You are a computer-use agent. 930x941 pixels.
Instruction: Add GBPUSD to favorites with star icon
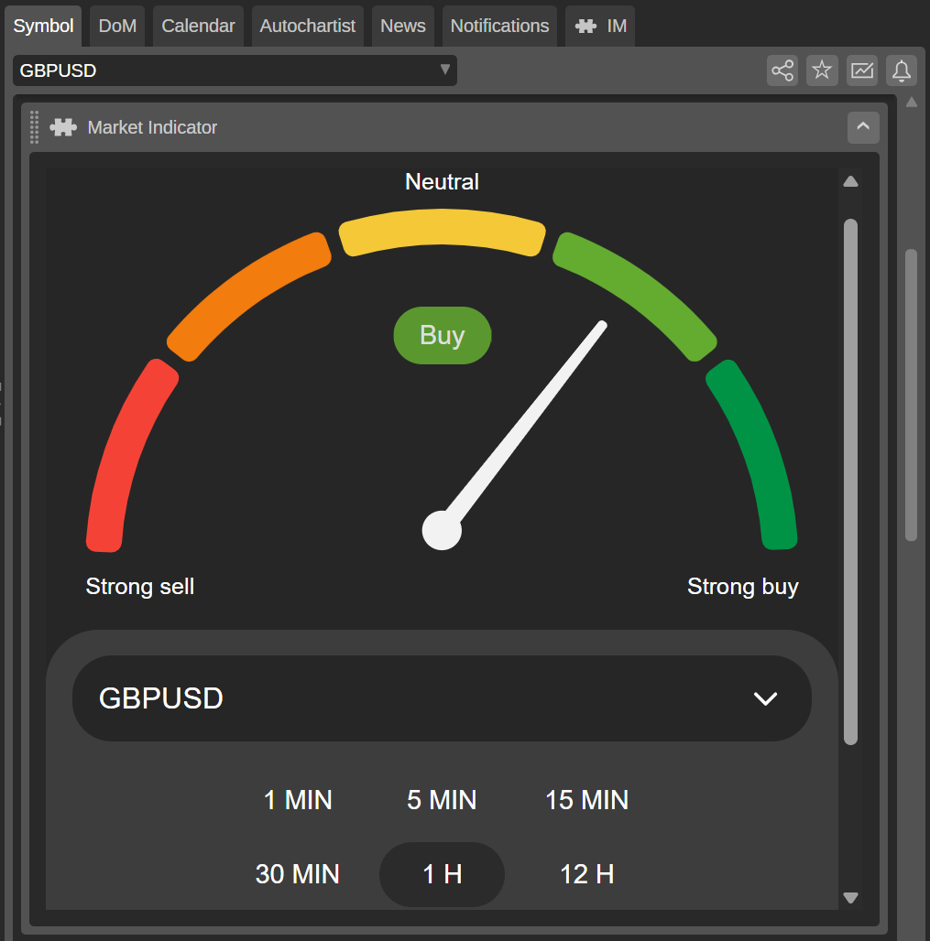822,70
